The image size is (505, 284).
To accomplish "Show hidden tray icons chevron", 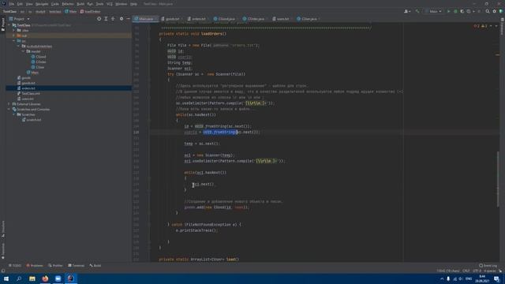I will point(442,278).
